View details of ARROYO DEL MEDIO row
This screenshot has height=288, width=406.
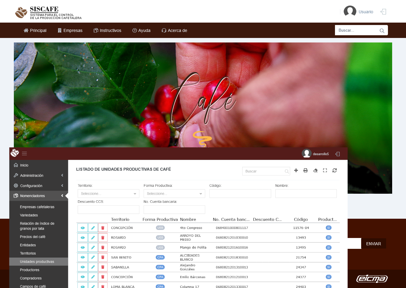tap(82, 238)
